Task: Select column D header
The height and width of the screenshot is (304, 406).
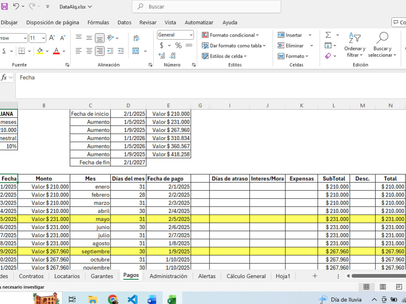Action: pos(128,105)
